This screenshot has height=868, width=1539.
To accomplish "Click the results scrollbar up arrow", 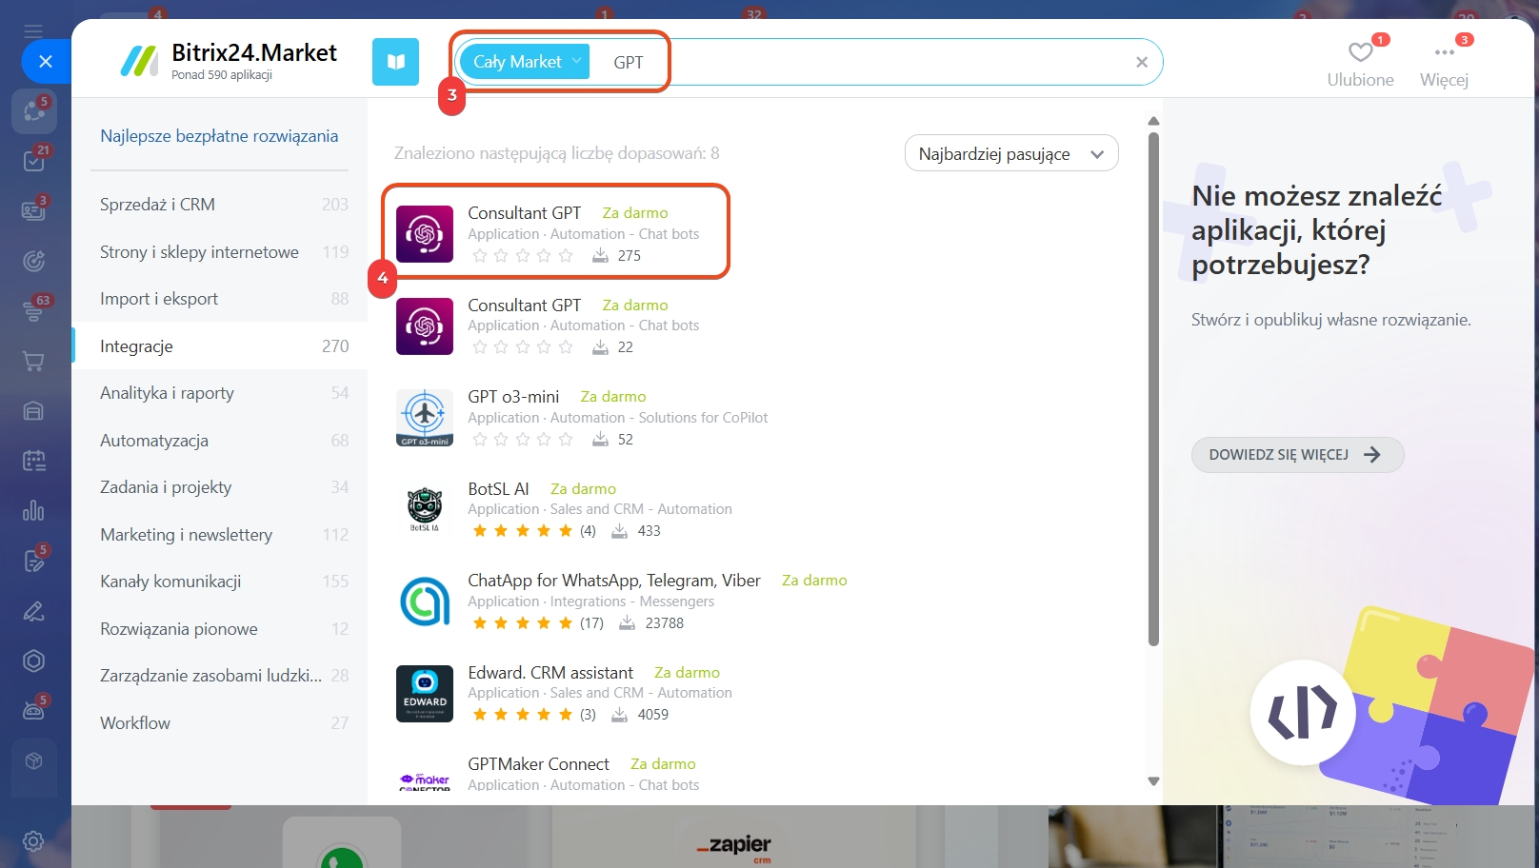I will (x=1153, y=121).
